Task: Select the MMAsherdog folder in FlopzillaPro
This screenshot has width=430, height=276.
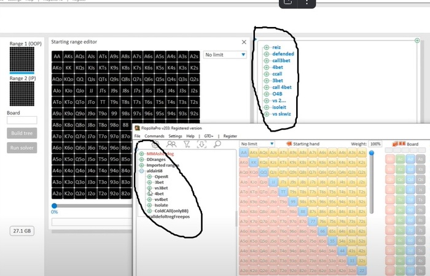Action: tap(160, 154)
